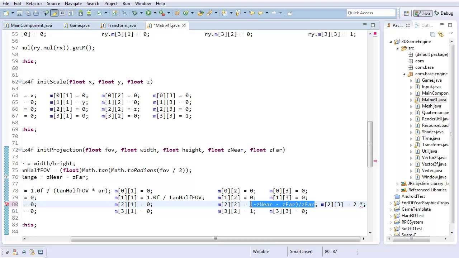459x258 pixels.
Task: Collapse the 3DGameEngine project node
Action: [391, 42]
